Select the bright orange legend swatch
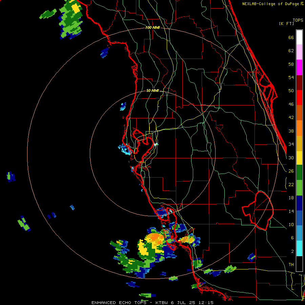Screen dimensions: 305x305 coord(299,128)
